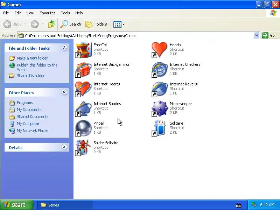Click the My Network Places sidebar icon
This screenshot has height=210, width=280.
pyautogui.click(x=12, y=131)
